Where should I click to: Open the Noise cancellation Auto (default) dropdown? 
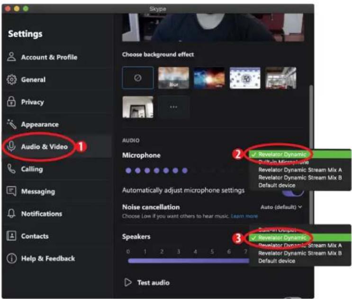(281, 207)
